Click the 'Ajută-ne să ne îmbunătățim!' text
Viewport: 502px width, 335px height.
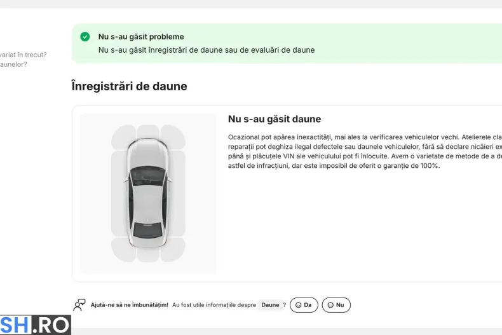tap(130, 305)
